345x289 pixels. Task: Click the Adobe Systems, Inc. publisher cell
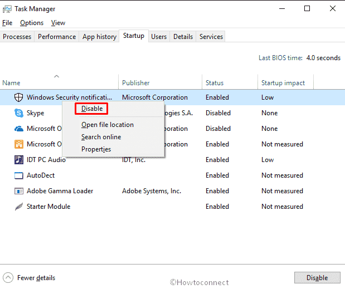point(152,191)
